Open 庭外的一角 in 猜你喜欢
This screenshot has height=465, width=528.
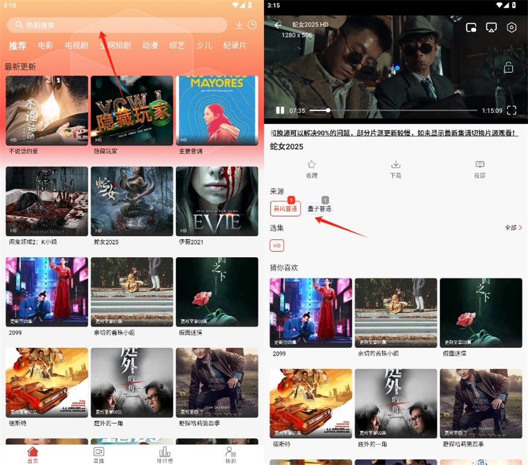pyautogui.click(x=396, y=403)
